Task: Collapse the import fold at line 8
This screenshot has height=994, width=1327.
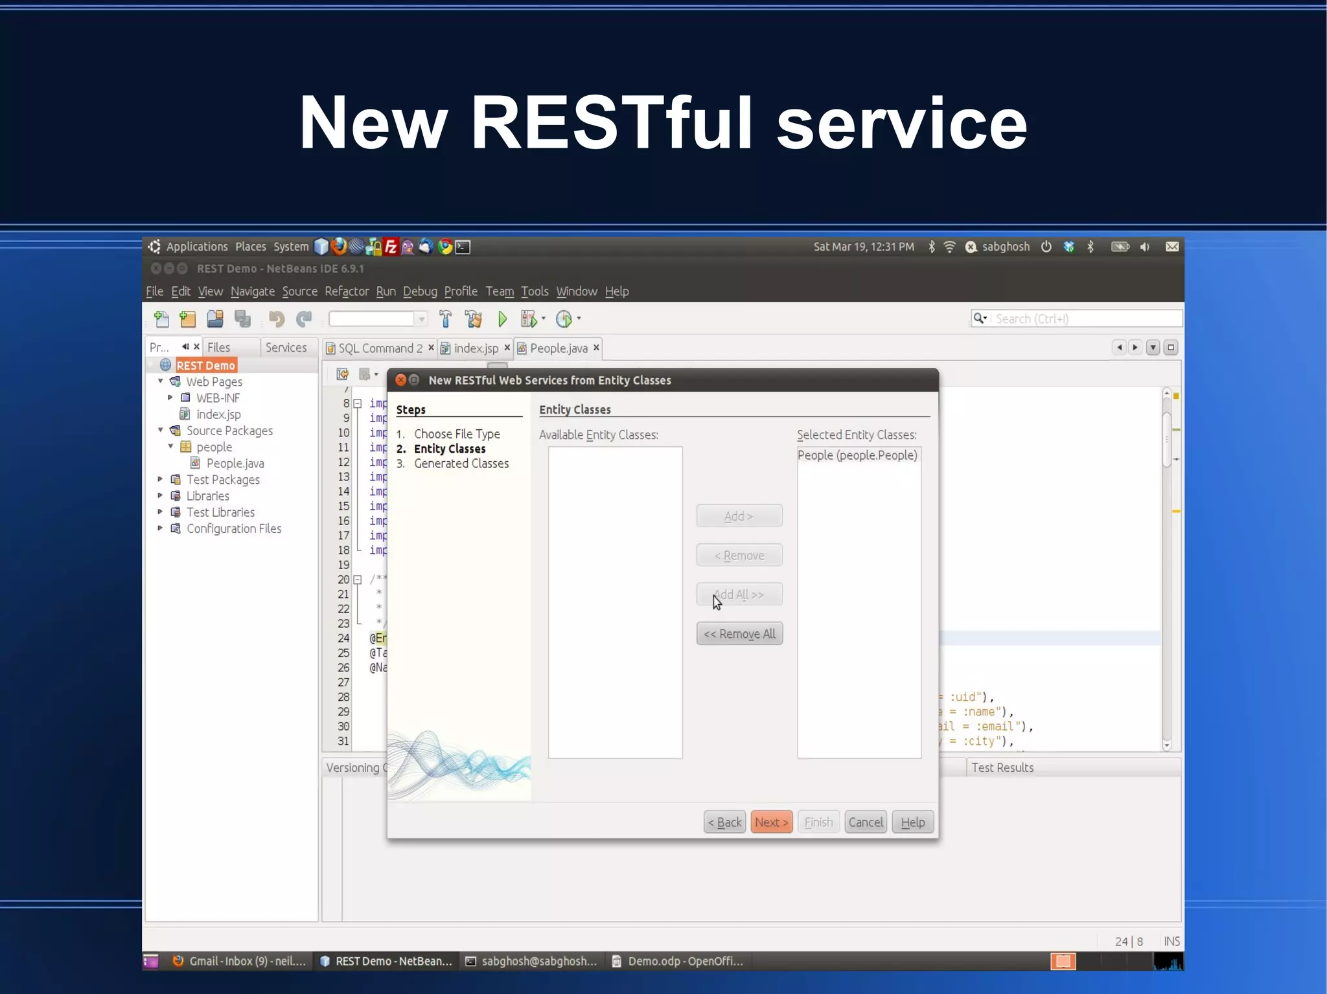Action: pyautogui.click(x=357, y=403)
